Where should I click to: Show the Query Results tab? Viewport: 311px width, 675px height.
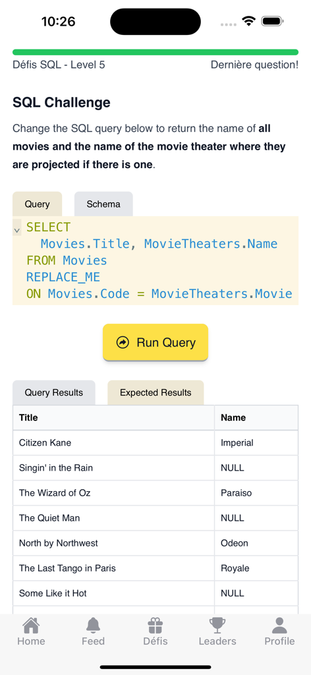coord(54,393)
